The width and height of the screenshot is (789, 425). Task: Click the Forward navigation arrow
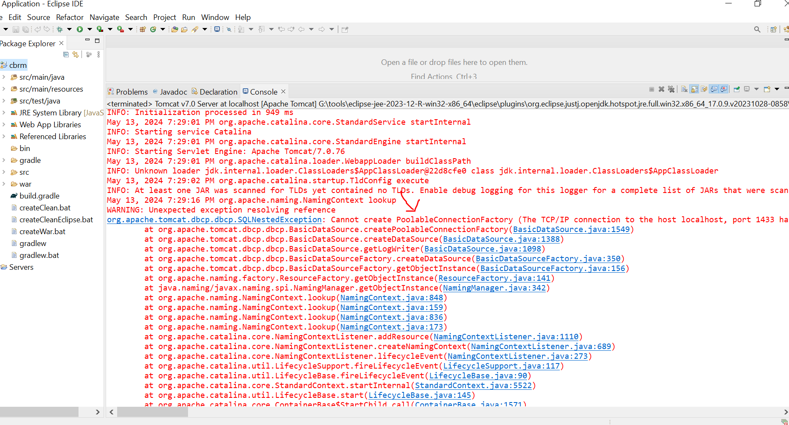[322, 29]
